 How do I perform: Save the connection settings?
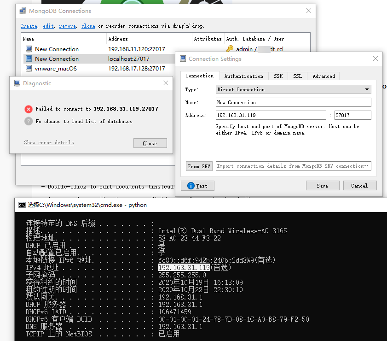[x=323, y=186]
